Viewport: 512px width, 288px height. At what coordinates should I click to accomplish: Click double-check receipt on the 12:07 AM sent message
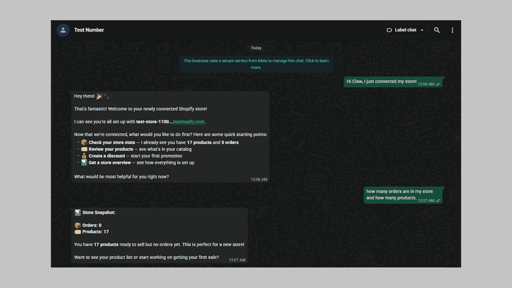438,200
